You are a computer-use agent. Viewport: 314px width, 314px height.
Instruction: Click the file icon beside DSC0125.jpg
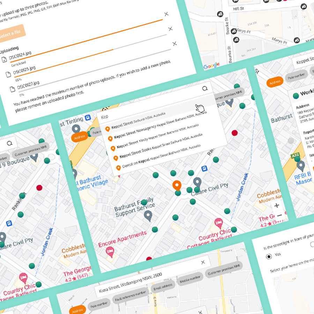click(8, 74)
